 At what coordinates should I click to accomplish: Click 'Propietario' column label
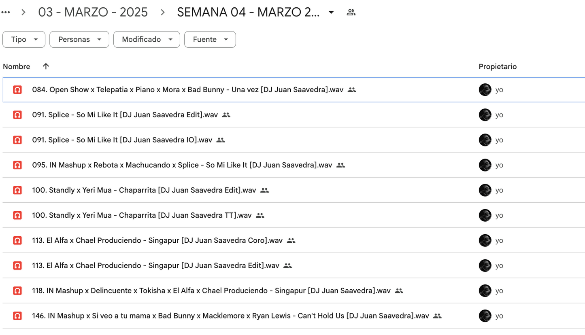498,66
